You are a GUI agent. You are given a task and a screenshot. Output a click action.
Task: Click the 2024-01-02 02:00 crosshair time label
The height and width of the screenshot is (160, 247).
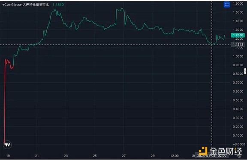[211, 156]
